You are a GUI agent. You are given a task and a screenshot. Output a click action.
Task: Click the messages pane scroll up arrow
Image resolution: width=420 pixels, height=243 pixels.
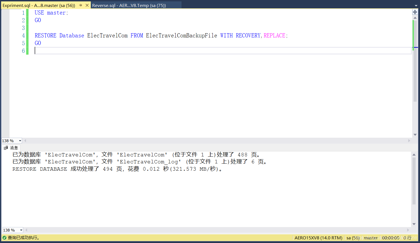[x=414, y=154]
